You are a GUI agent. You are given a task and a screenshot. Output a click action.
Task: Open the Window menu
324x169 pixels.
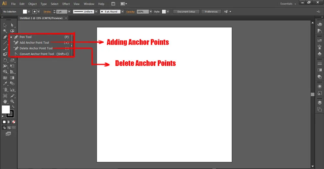point(89,4)
